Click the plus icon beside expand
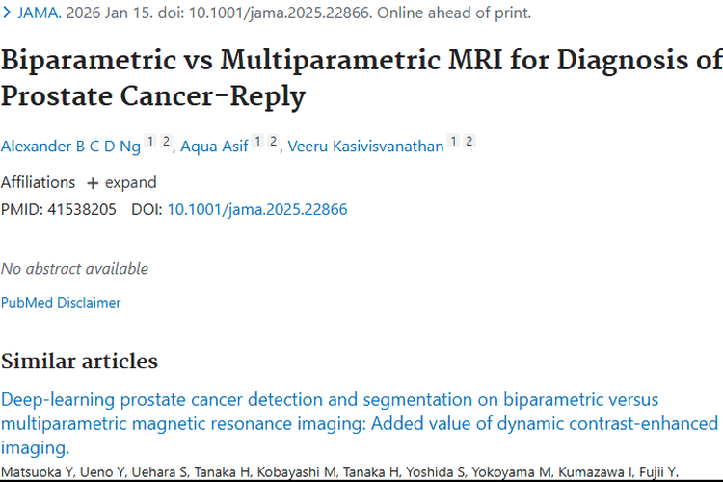Screen dimensions: 723x482 pyautogui.click(x=93, y=182)
